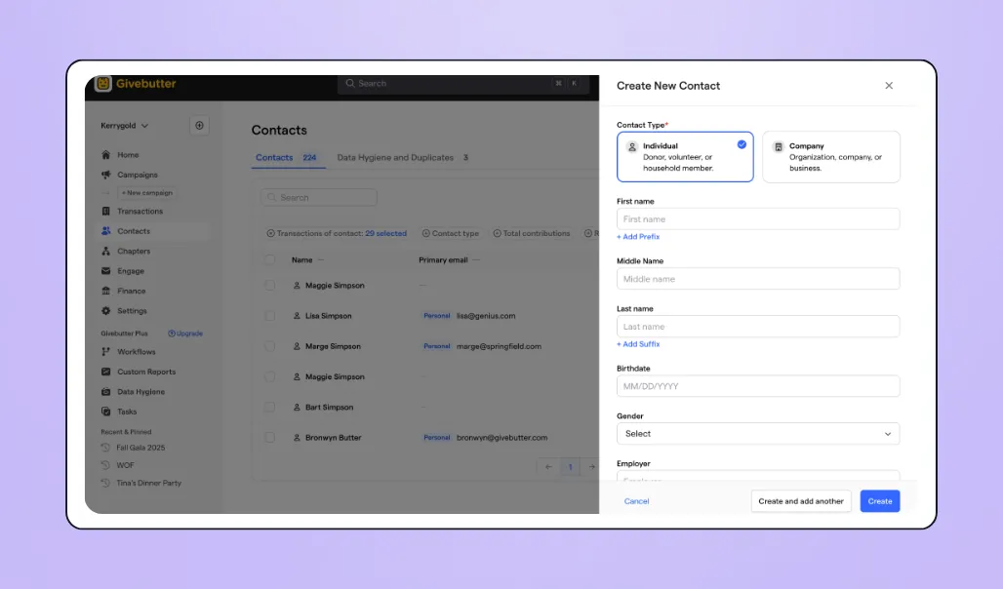
Task: Click page number 1
Action: coord(570,467)
